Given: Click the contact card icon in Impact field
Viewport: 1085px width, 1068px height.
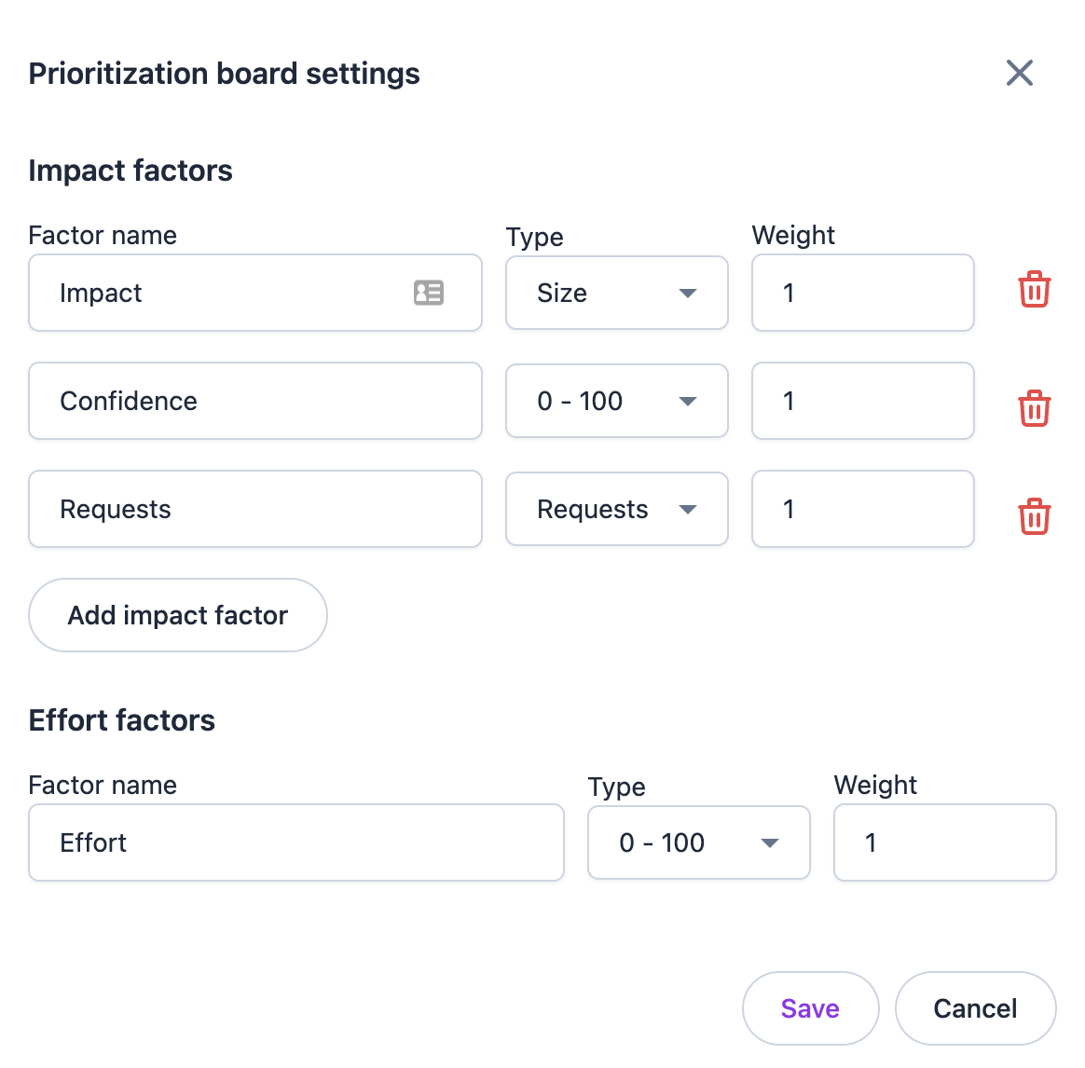Looking at the screenshot, I should 429,293.
